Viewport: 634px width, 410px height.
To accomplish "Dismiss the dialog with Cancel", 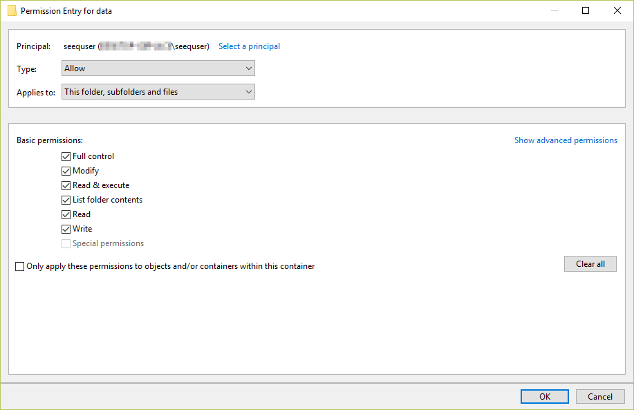I will pyautogui.click(x=599, y=396).
